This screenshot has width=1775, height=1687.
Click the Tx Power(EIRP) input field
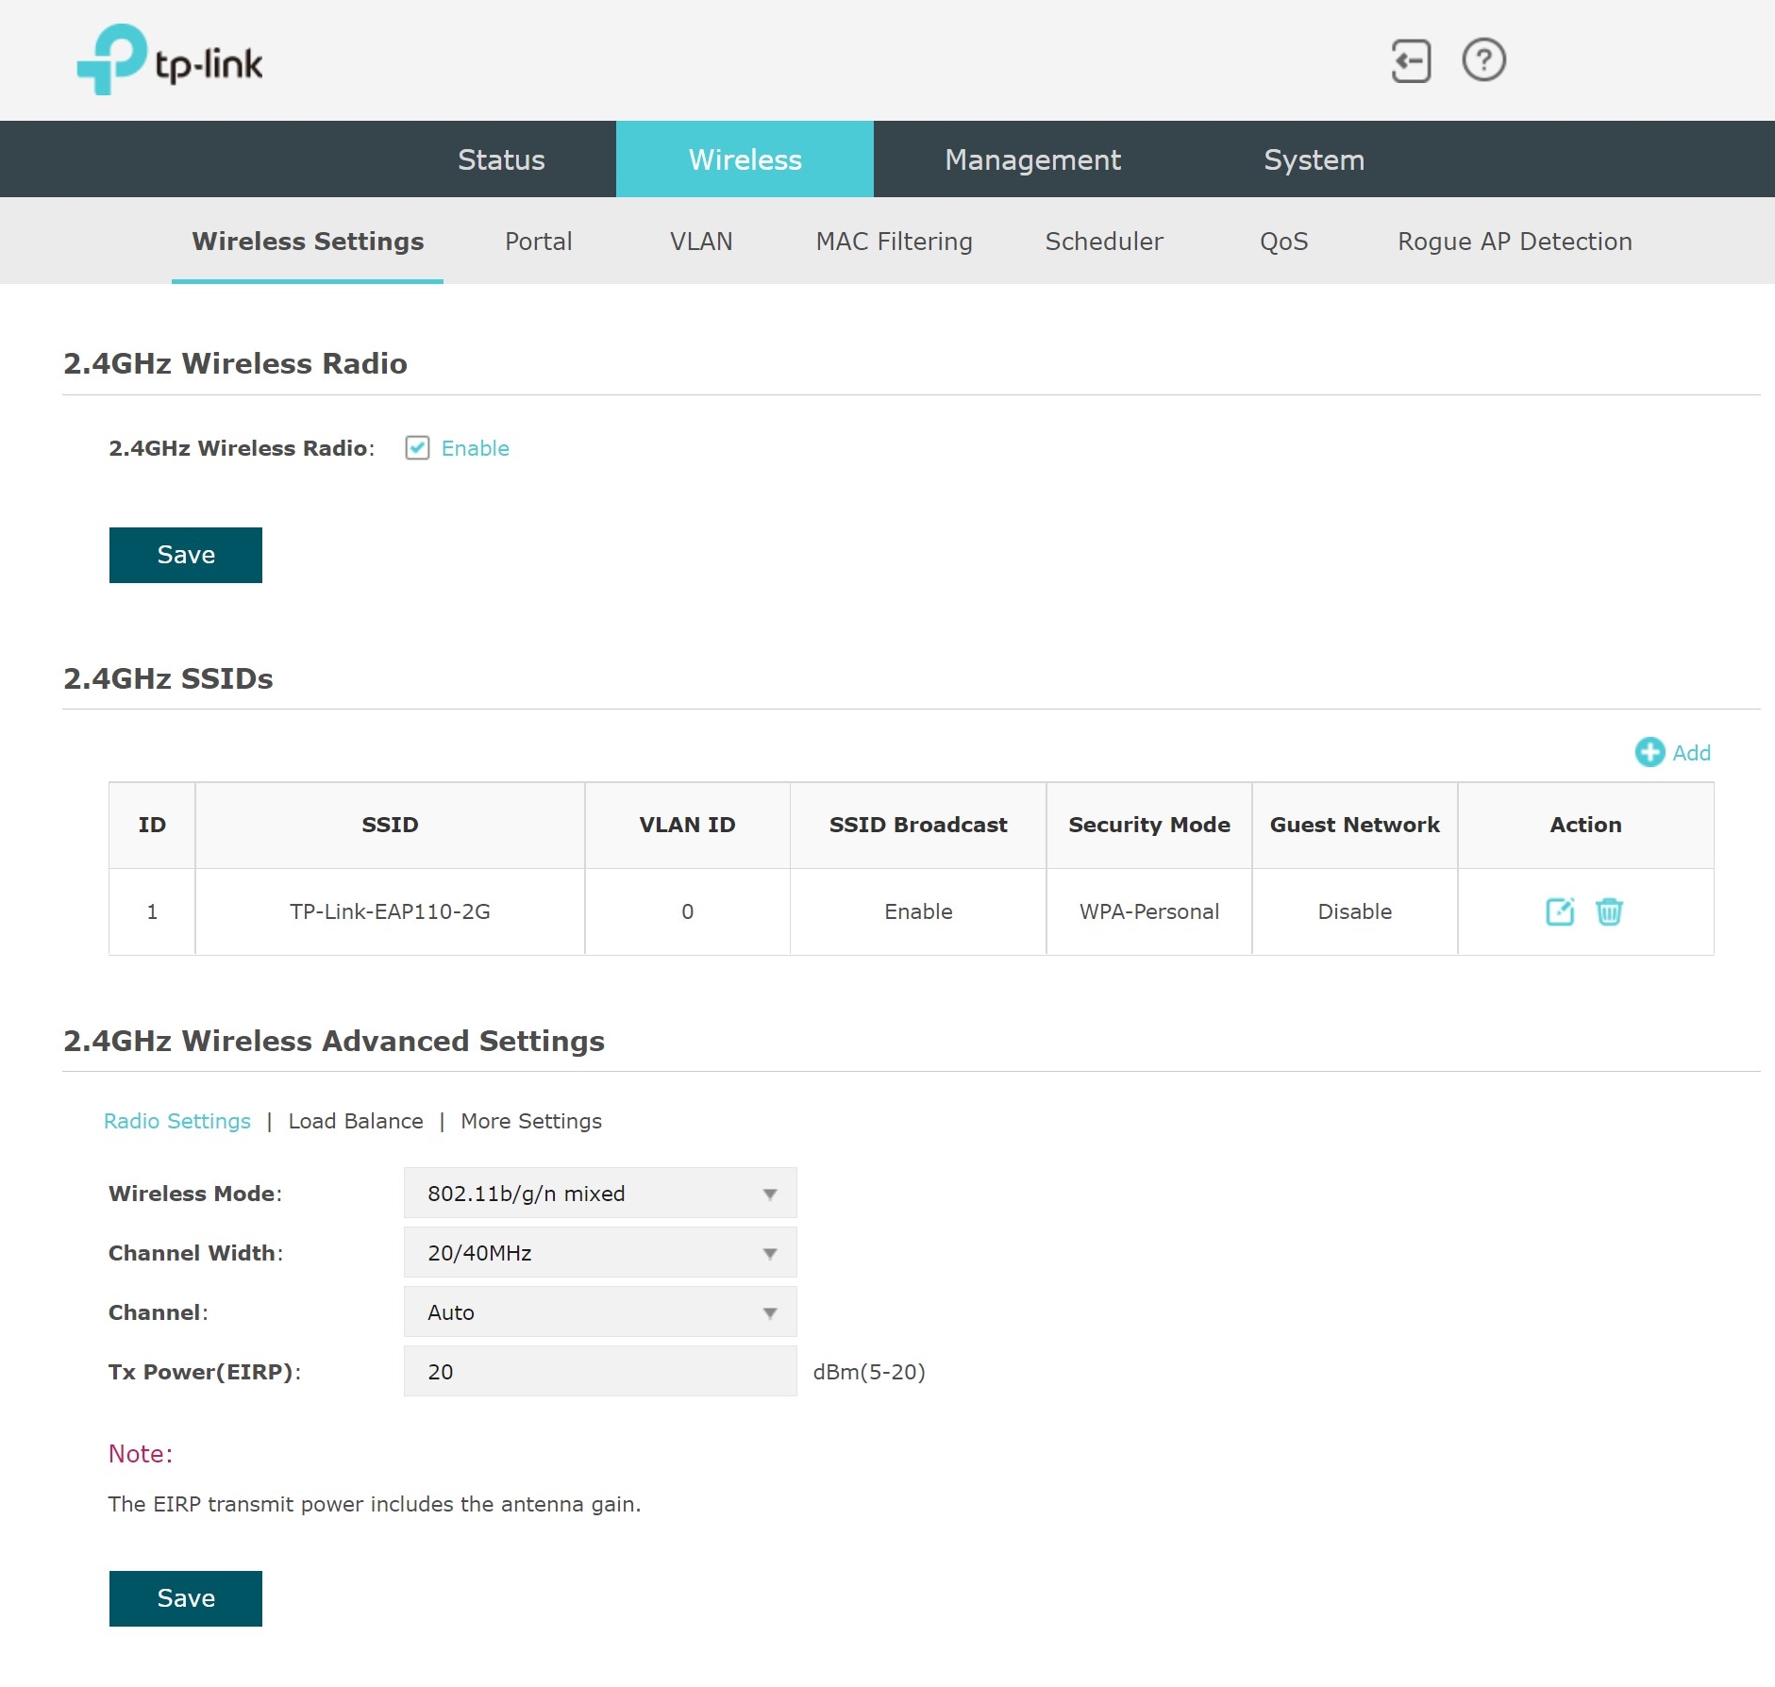click(x=600, y=1371)
